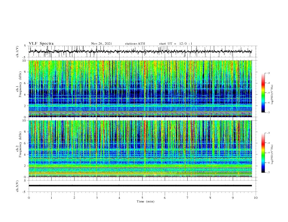The width and height of the screenshot is (288, 222).
Task: Click the ch.1 spectrogram color bar
Action: (x=263, y=93)
